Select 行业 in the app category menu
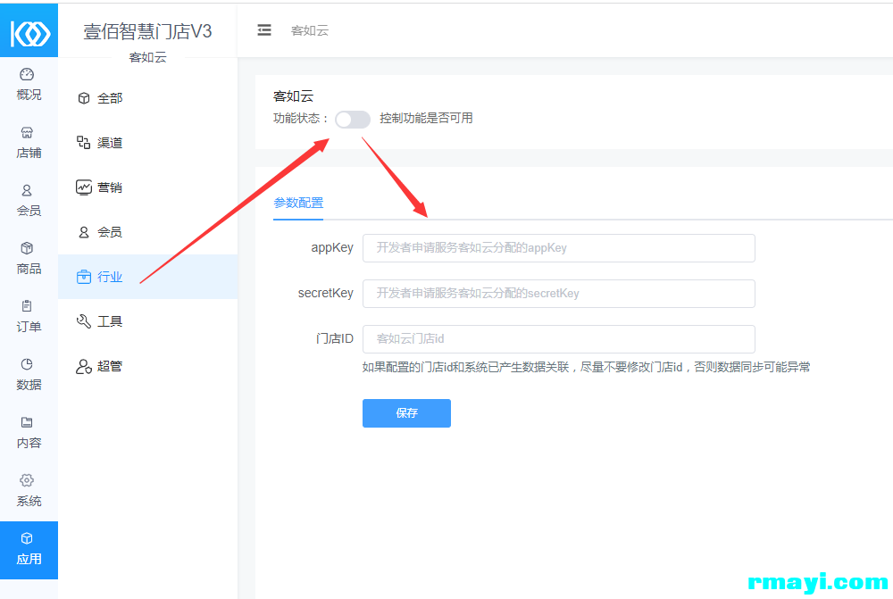 tap(147, 277)
